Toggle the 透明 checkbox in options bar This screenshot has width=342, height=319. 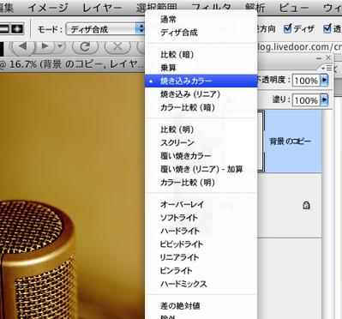tap(327, 28)
